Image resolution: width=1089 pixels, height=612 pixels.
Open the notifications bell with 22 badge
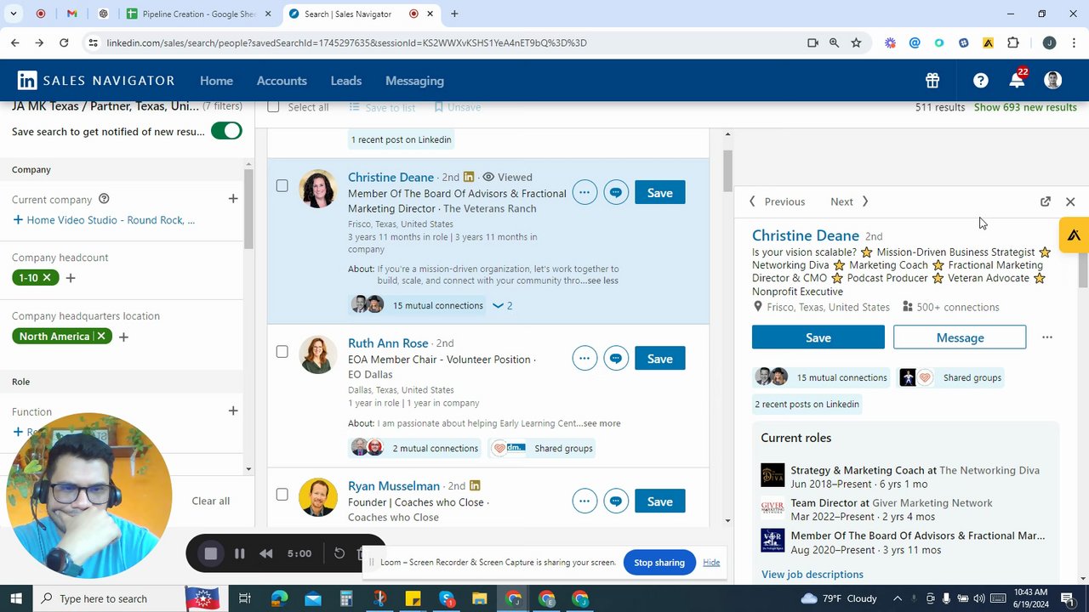click(1017, 79)
